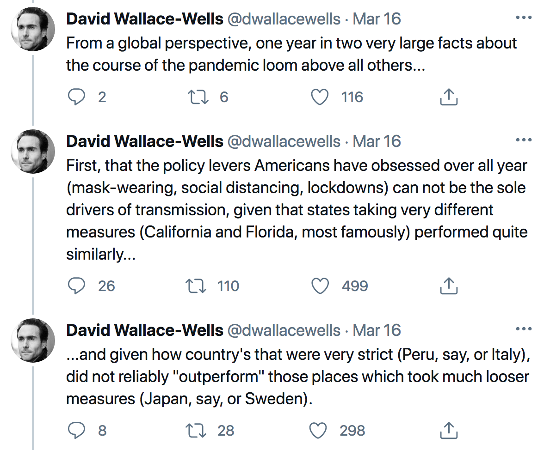Image resolution: width=544 pixels, height=450 pixels.
Task: Open more options menu on first tweet
Action: 524,18
